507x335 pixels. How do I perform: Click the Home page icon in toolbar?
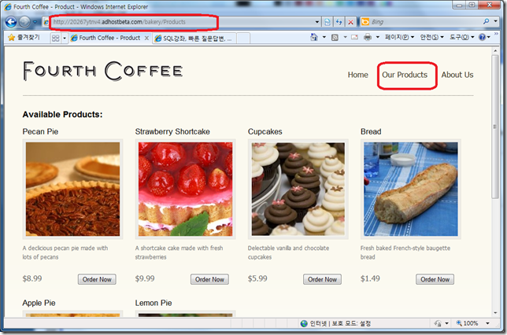pyautogui.click(x=314, y=37)
